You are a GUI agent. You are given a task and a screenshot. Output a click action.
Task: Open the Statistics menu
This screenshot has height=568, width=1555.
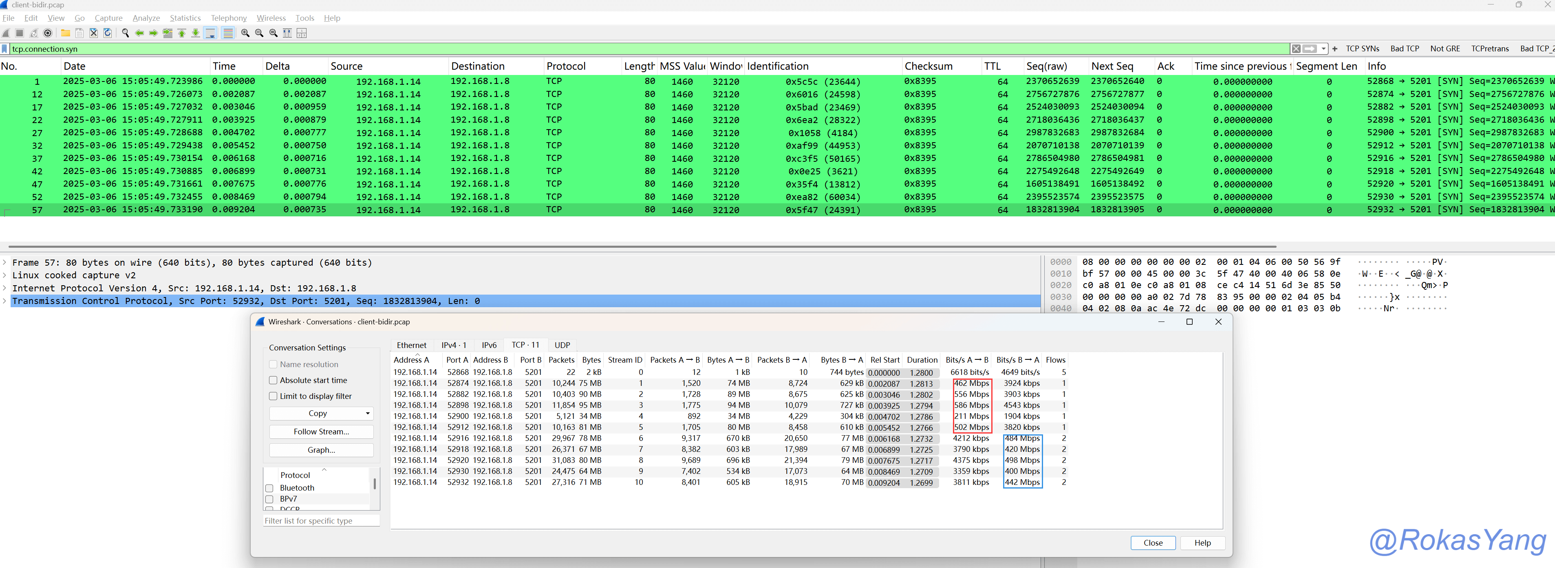pos(185,18)
